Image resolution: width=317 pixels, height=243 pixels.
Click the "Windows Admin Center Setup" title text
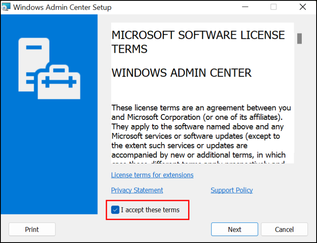click(62, 7)
